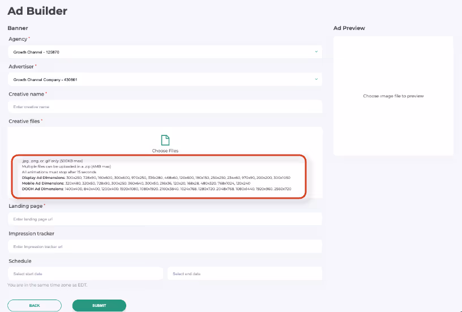Click the '.jpg, .png, or .gif only (500KB max)' text
The width and height of the screenshot is (462, 312).
click(53, 161)
